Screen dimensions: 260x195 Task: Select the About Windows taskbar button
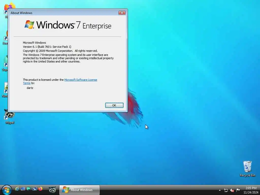tap(79, 190)
